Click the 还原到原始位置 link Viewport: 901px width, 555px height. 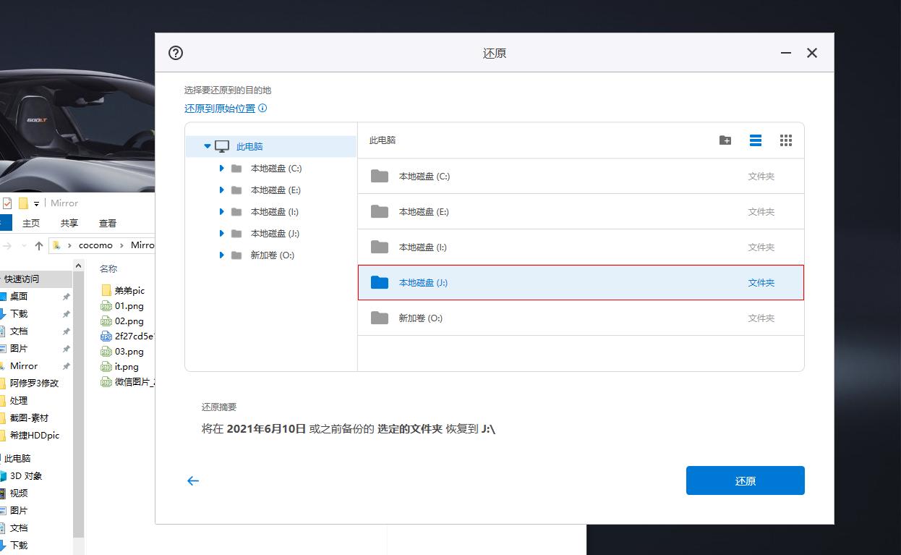point(221,107)
